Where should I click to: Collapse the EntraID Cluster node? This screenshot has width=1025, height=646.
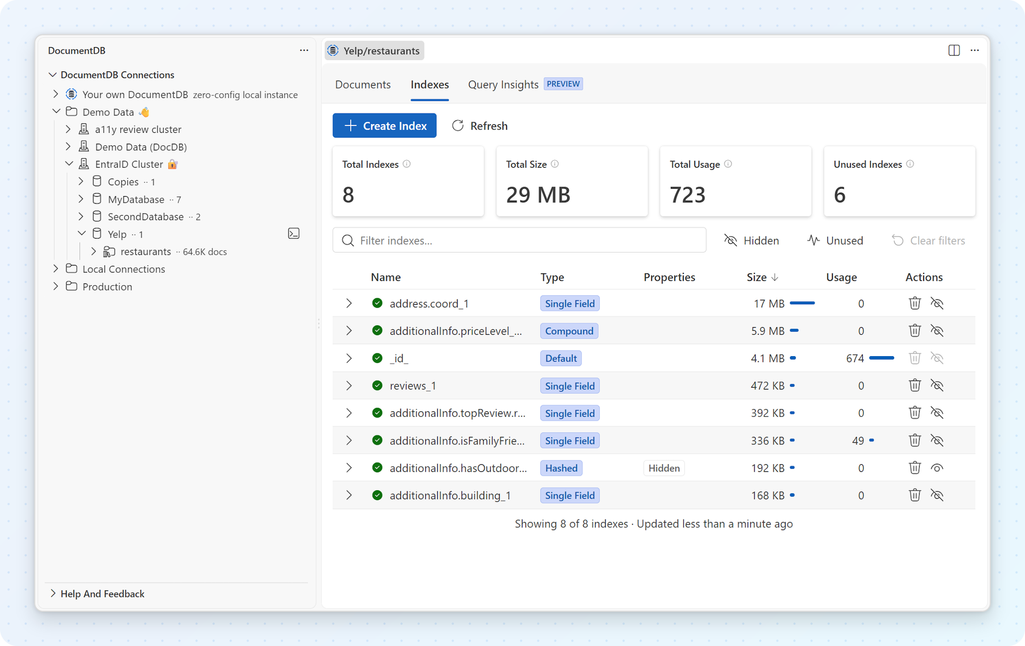69,164
